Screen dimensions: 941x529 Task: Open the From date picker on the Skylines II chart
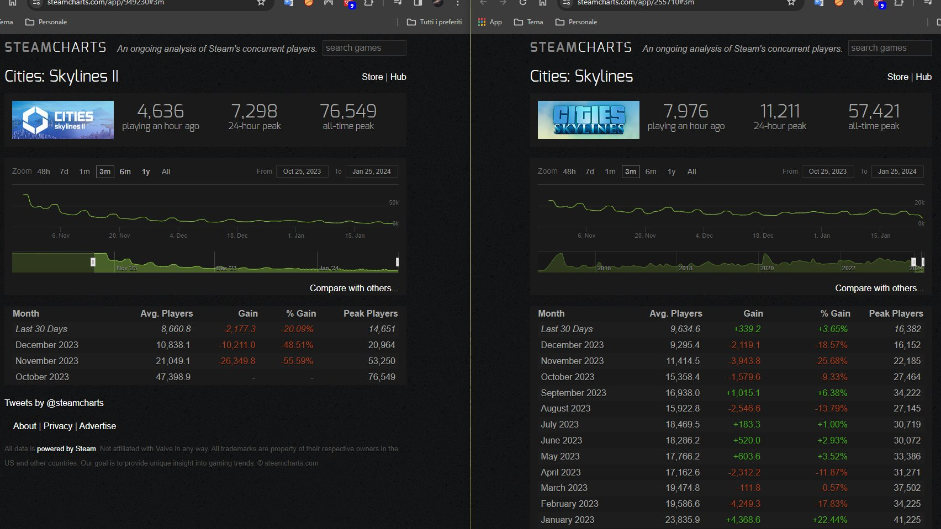click(302, 172)
